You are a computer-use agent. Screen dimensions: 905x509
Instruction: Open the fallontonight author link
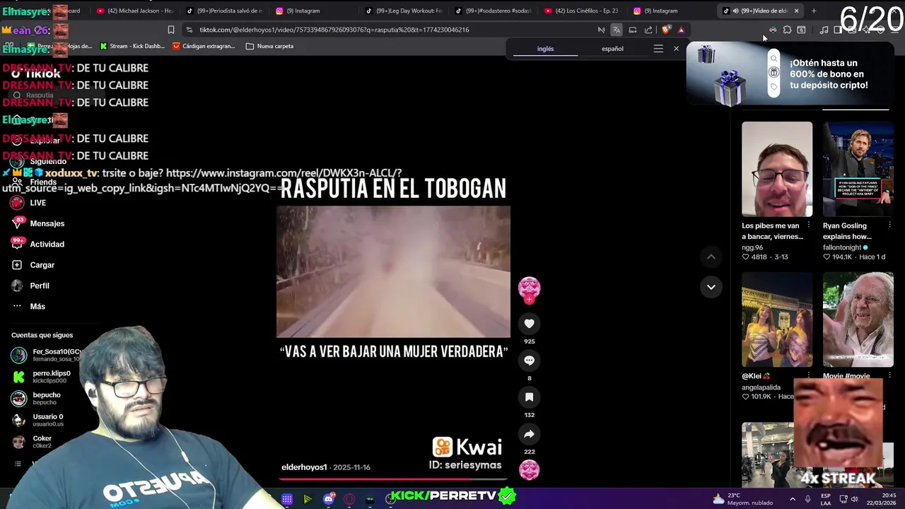[841, 247]
